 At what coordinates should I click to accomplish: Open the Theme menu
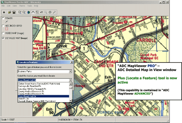pyautogui.click(x=22, y=6)
